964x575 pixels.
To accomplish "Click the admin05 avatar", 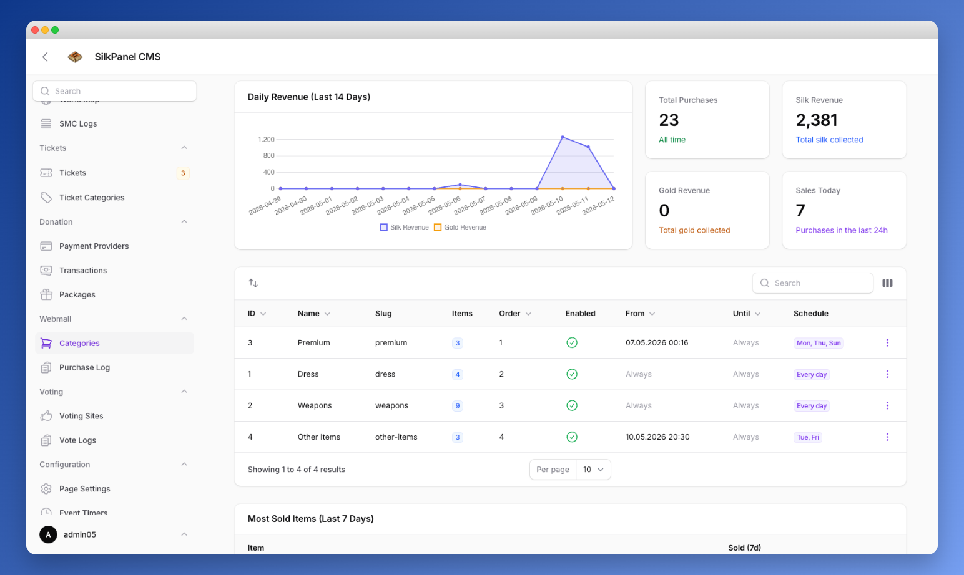I will 48,534.
